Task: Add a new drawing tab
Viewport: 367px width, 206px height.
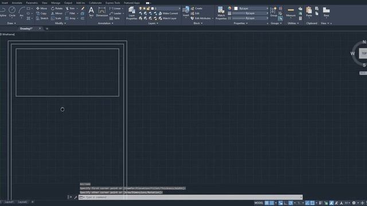Action: (x=47, y=29)
